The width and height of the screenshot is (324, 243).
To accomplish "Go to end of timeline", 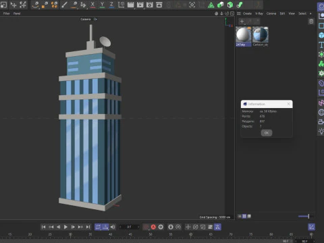I will 88,227.
